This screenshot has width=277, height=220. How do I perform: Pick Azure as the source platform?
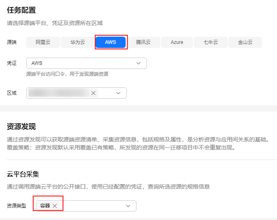coord(177,42)
